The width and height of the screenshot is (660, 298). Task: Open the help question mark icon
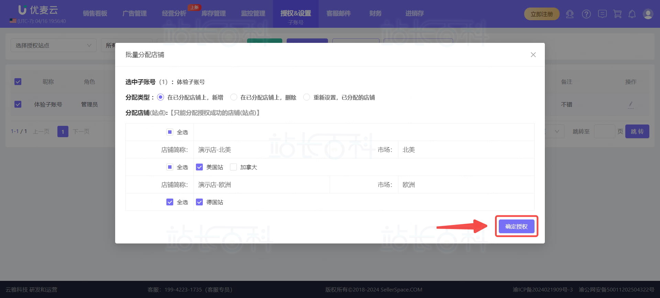586,14
